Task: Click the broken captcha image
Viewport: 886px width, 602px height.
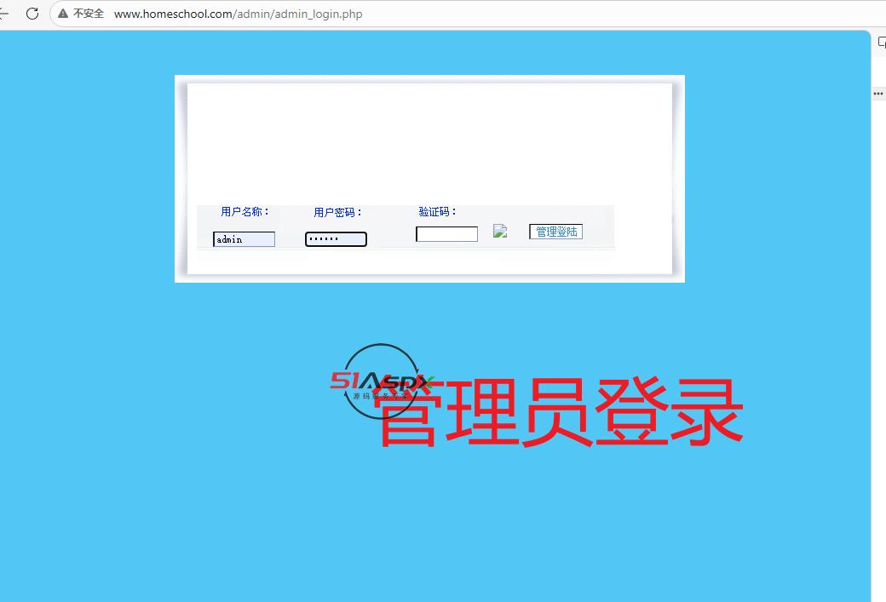Action: 500,231
